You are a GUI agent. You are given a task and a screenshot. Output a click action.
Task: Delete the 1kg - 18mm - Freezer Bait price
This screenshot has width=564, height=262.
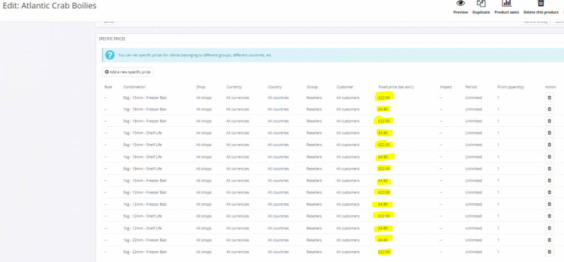tap(549, 109)
